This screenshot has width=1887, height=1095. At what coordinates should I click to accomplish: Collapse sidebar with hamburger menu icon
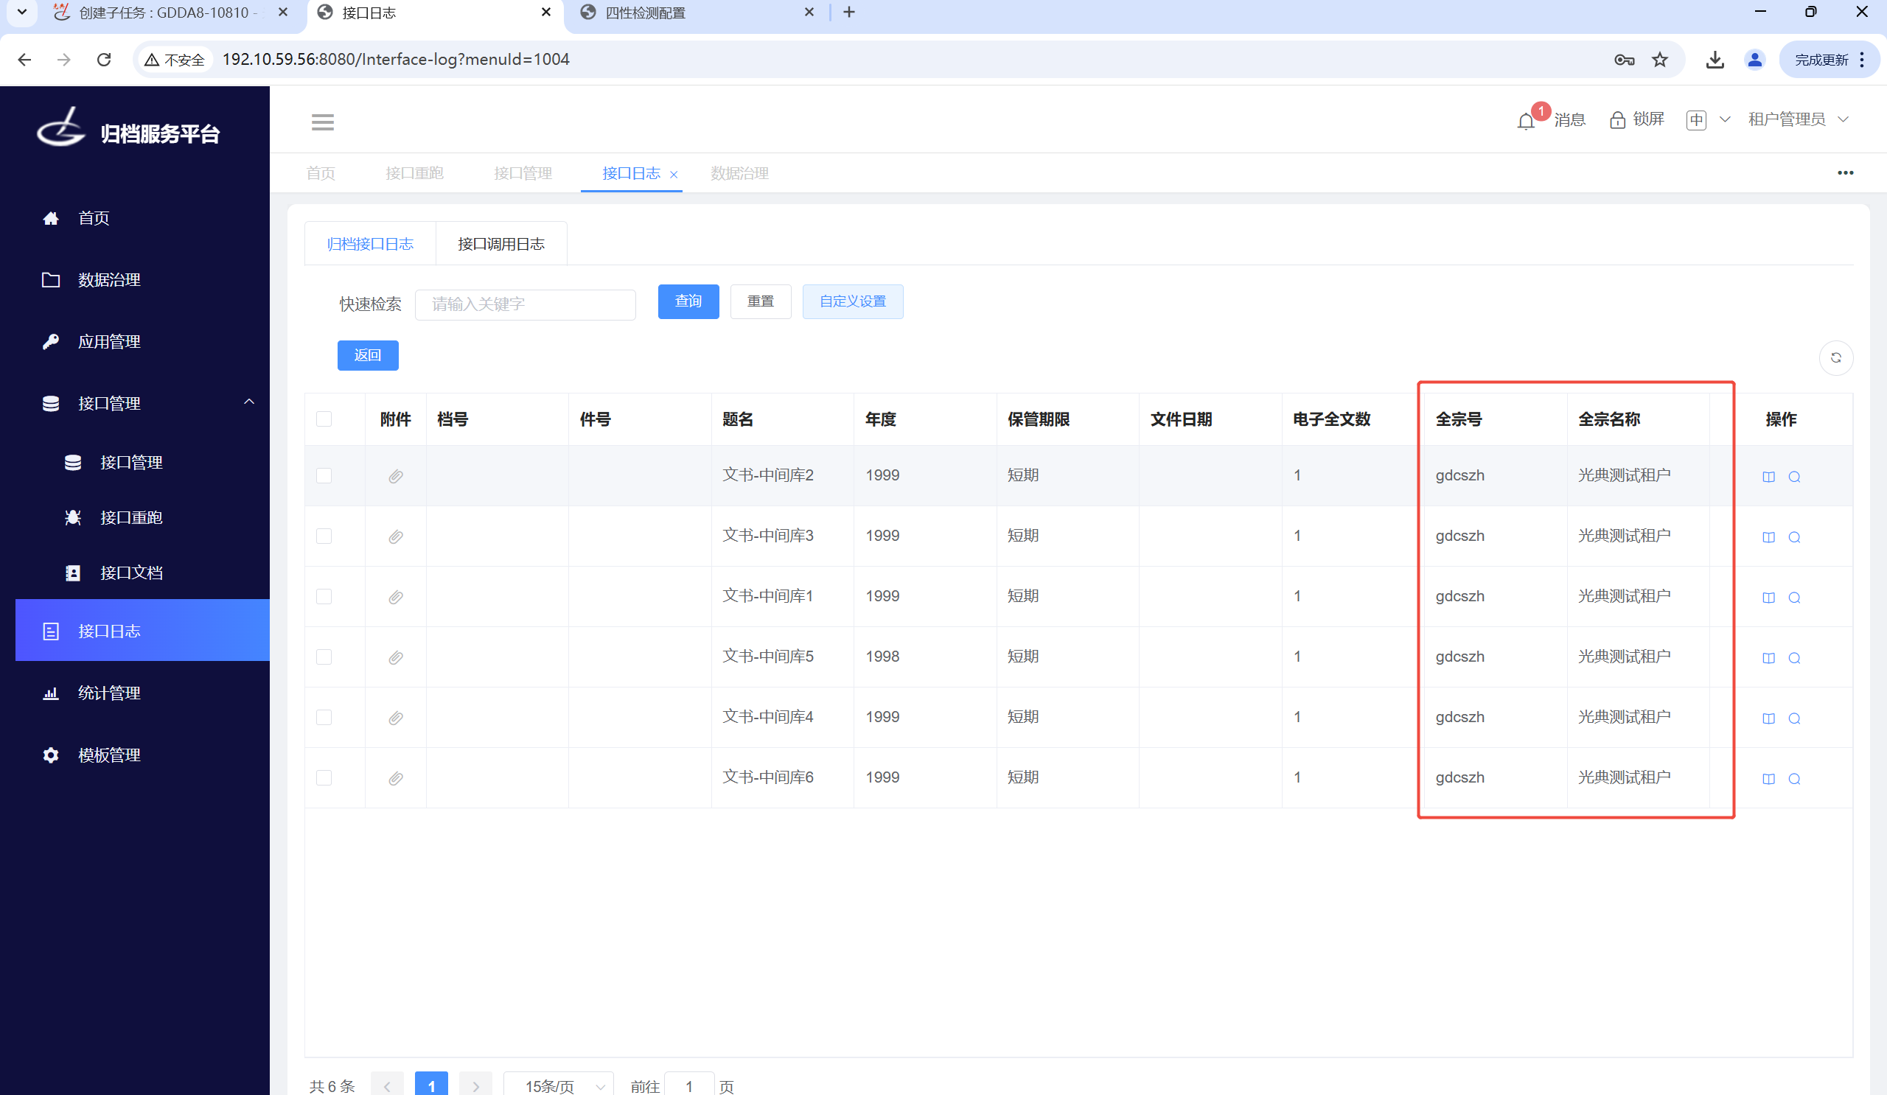(323, 122)
